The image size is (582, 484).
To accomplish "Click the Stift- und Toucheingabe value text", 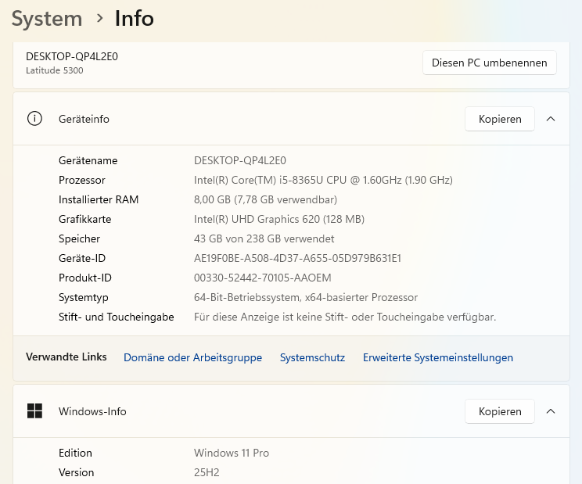I will pyautogui.click(x=345, y=317).
